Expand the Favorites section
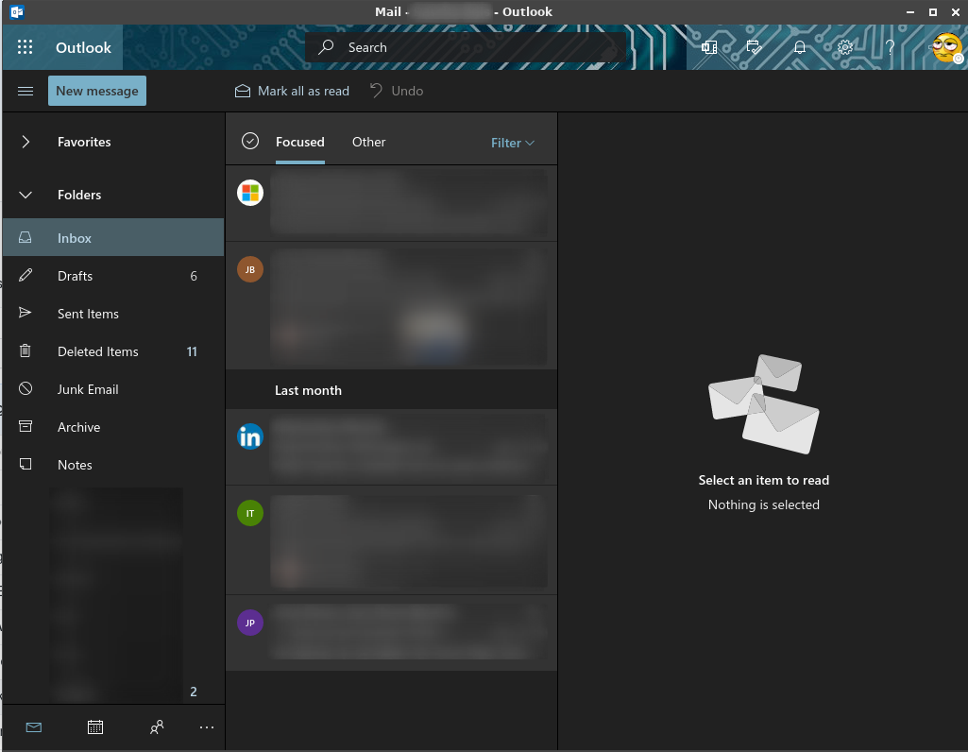The image size is (968, 752). tap(25, 142)
